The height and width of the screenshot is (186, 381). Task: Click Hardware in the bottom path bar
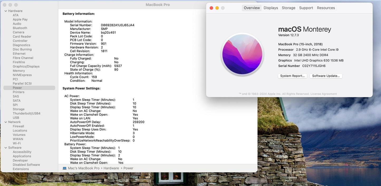pos(111,168)
